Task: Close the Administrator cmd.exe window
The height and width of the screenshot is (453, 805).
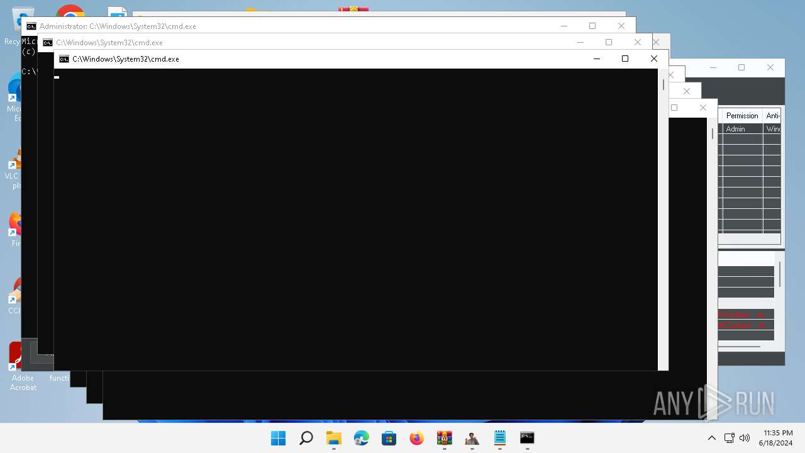Action: click(621, 26)
